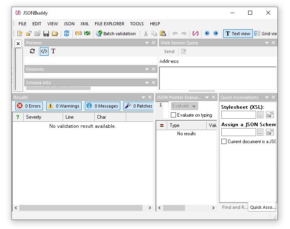Click the text T icon in Preview panel
Viewport: 290px width, 229px height.
[x=53, y=51]
